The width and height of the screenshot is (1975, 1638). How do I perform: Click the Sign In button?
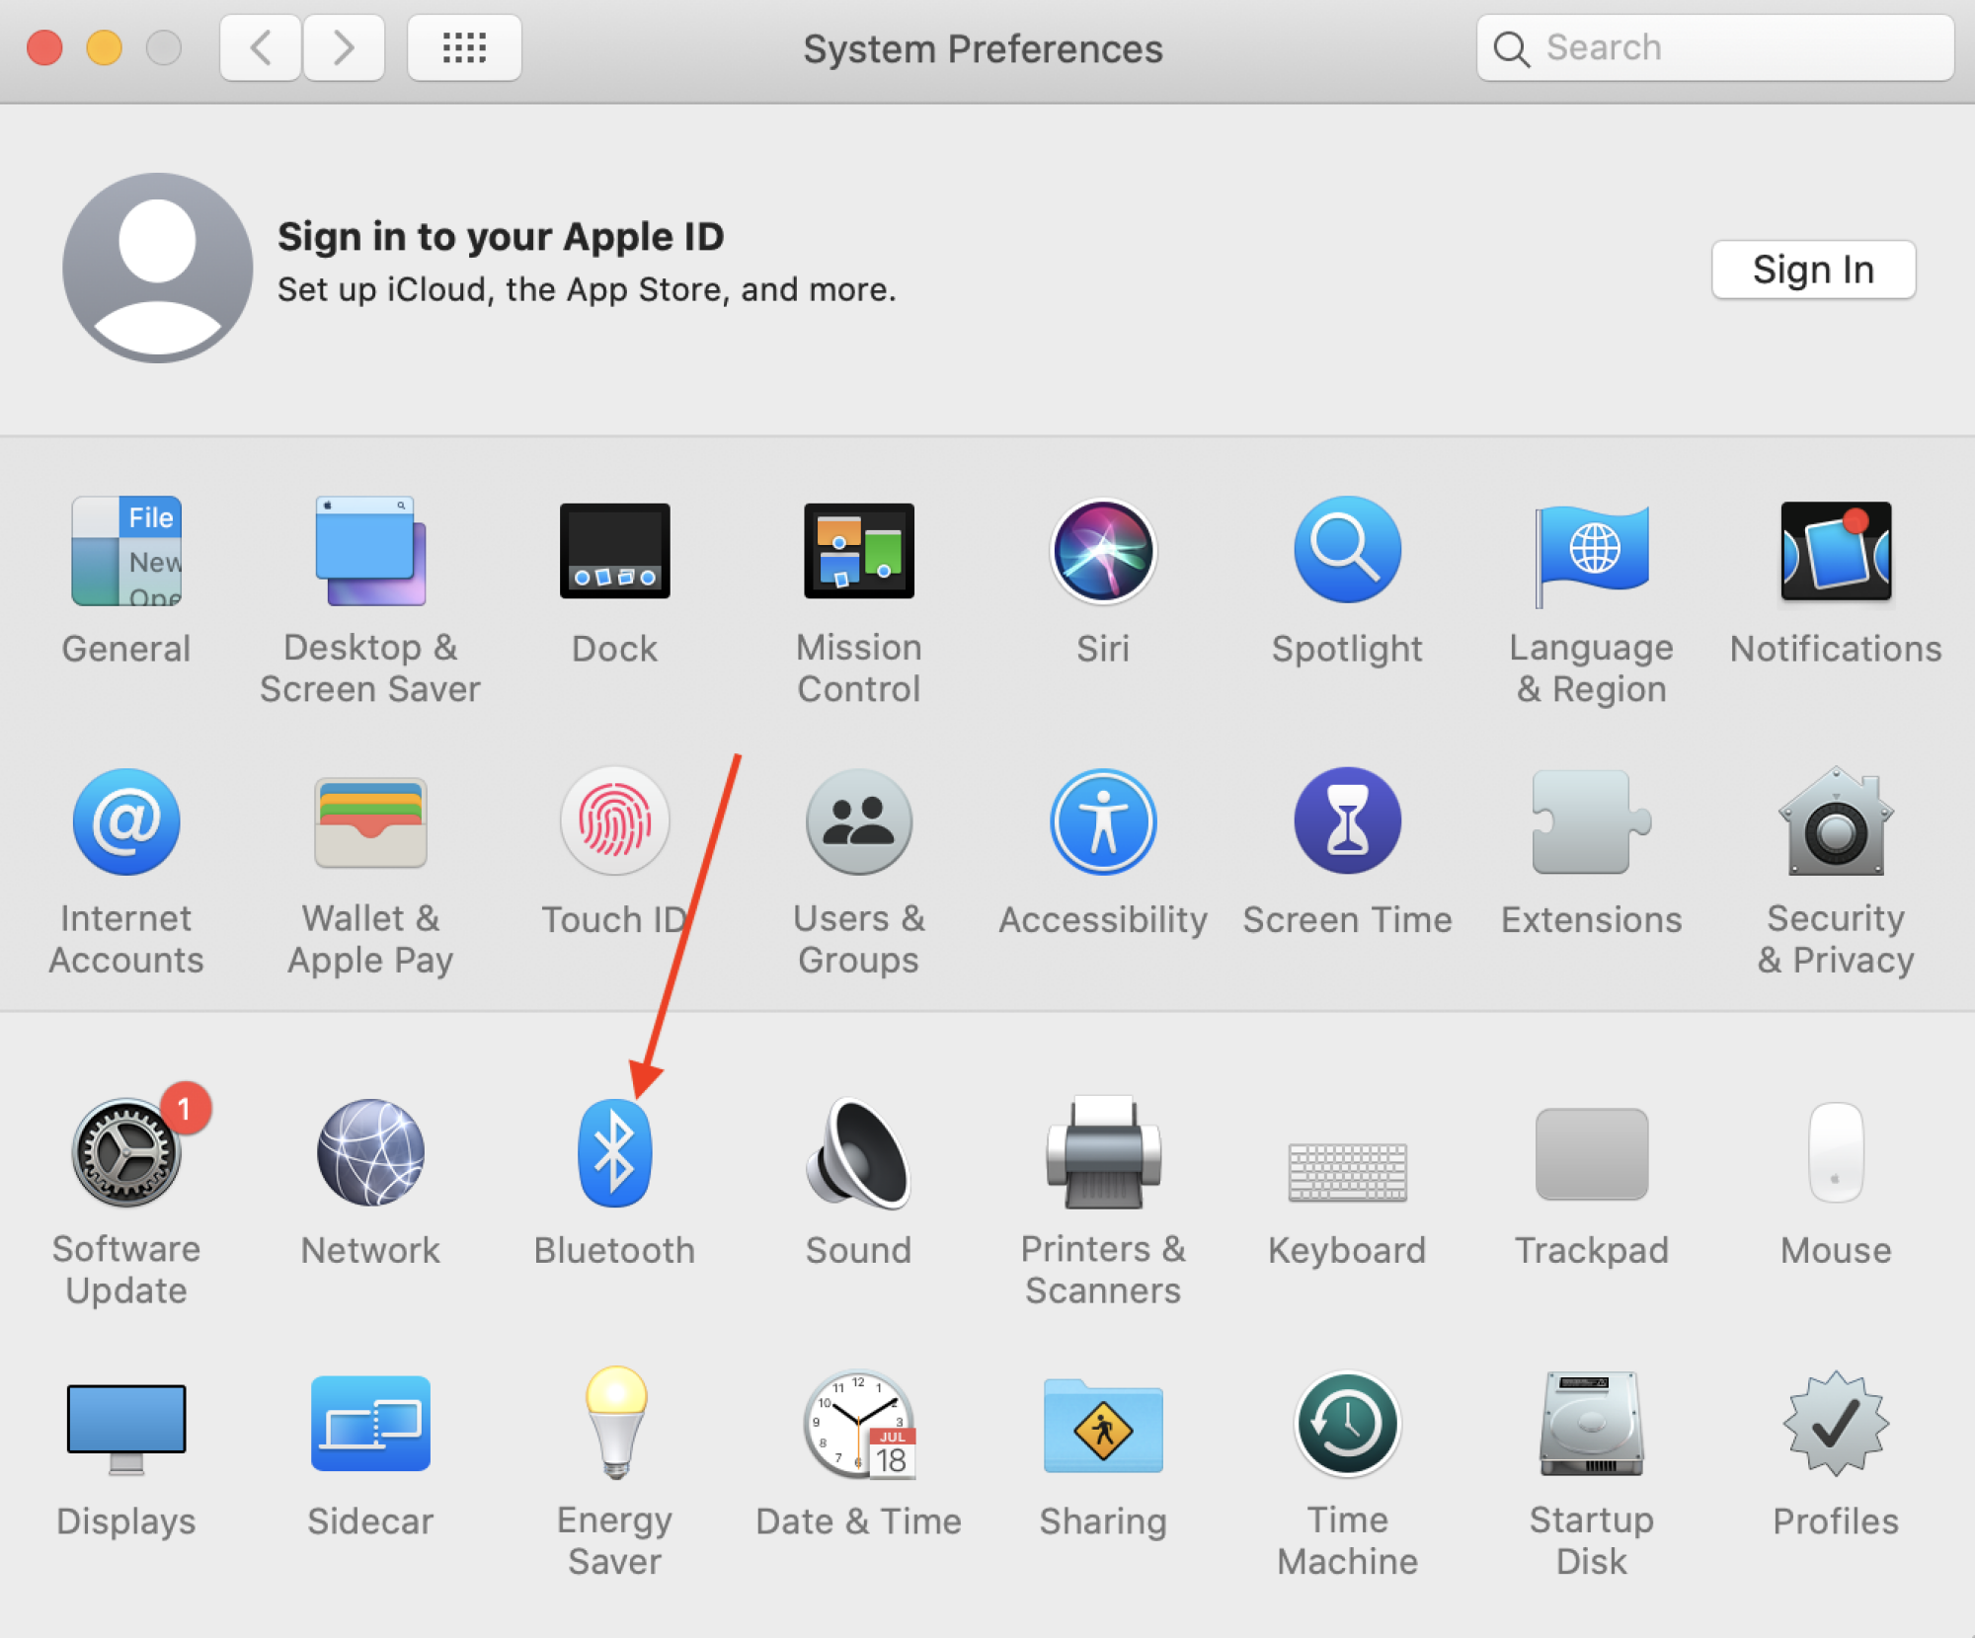tap(1812, 269)
